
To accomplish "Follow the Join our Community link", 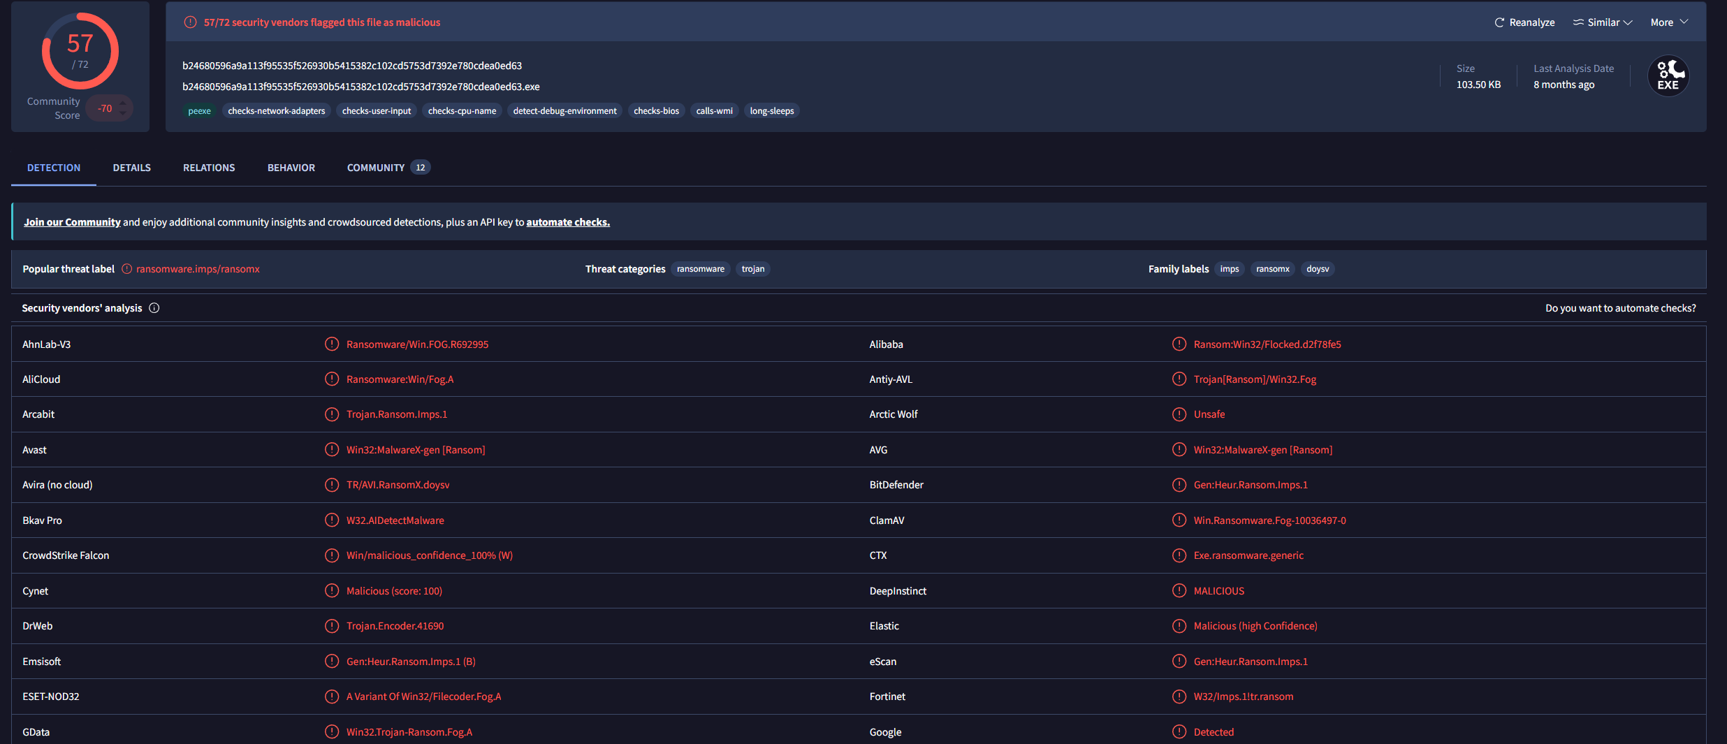I will (72, 222).
